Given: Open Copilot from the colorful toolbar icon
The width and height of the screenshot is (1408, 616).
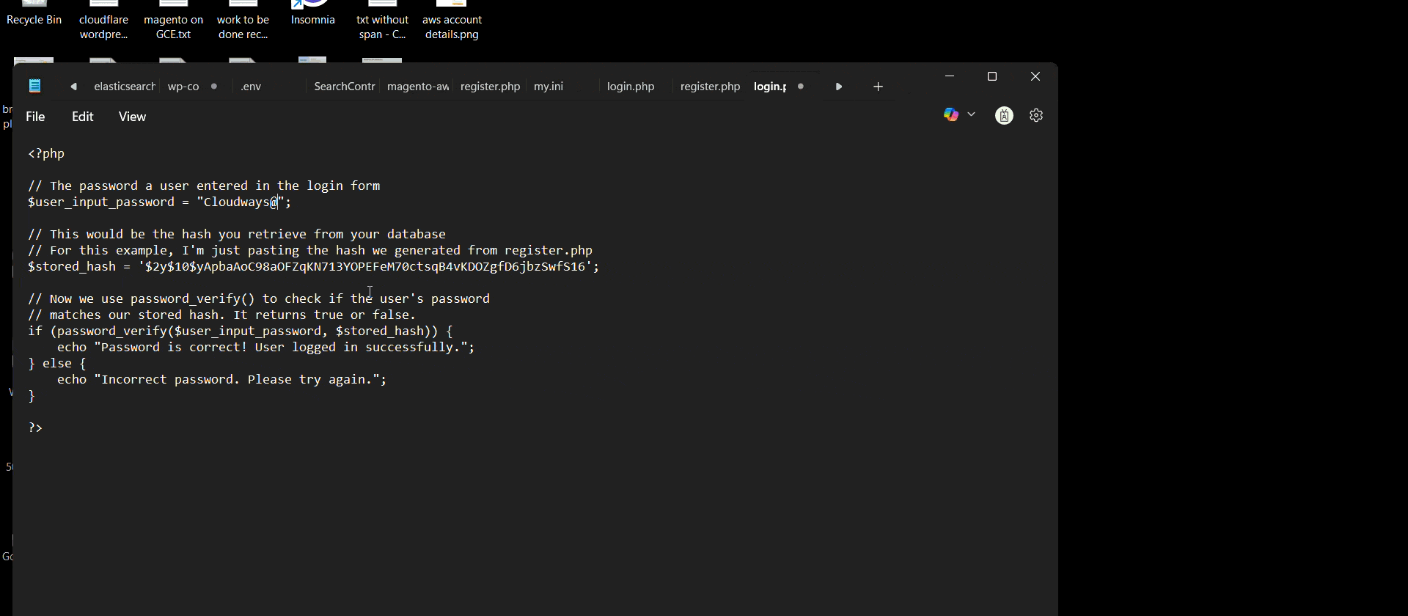Looking at the screenshot, I should 950,115.
